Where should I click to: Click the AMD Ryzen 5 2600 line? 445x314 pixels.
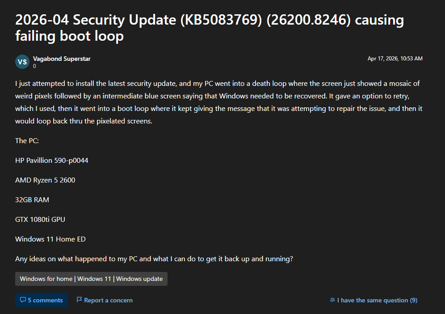45,180
